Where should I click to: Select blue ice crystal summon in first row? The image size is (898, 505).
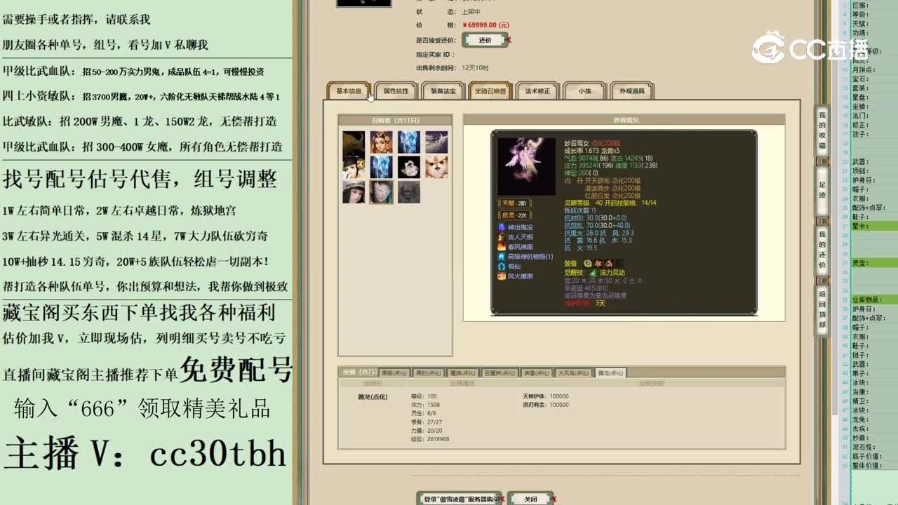[408, 142]
